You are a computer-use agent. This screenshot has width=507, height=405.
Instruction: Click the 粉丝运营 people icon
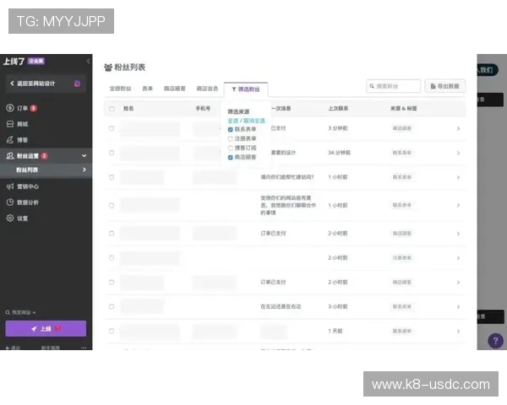pyautogui.click(x=10, y=155)
